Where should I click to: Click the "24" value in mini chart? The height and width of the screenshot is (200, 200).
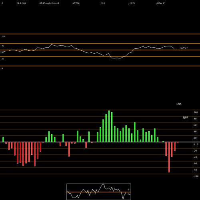[x=128, y=194]
